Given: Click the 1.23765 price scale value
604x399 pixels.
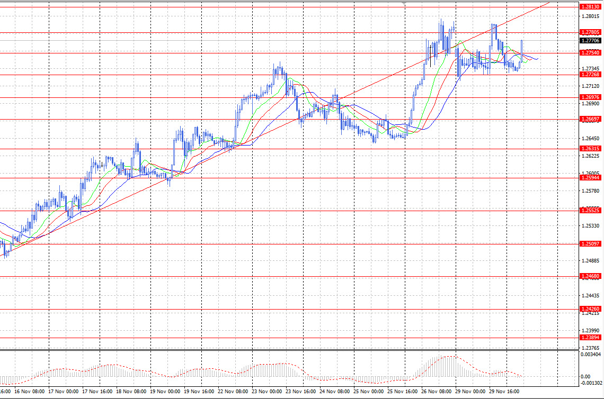Looking at the screenshot, I should (591, 348).
